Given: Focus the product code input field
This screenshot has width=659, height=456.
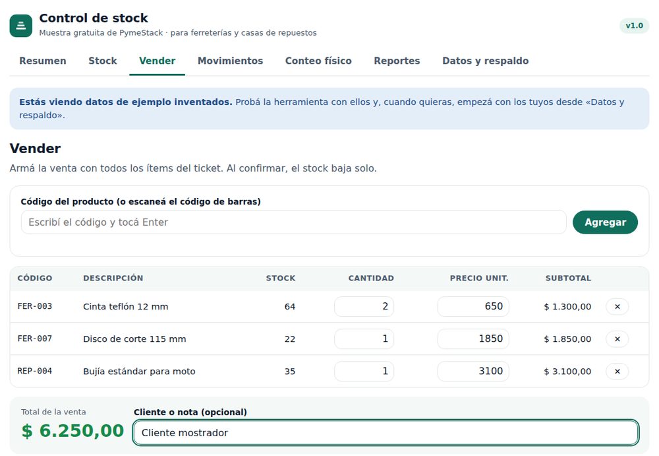Looking at the screenshot, I should pos(294,222).
